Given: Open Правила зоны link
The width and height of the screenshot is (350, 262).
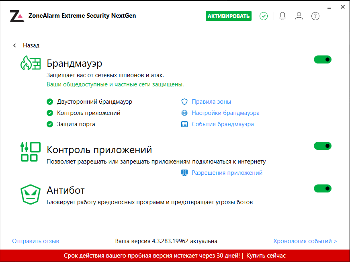Looking at the screenshot, I should (211, 102).
